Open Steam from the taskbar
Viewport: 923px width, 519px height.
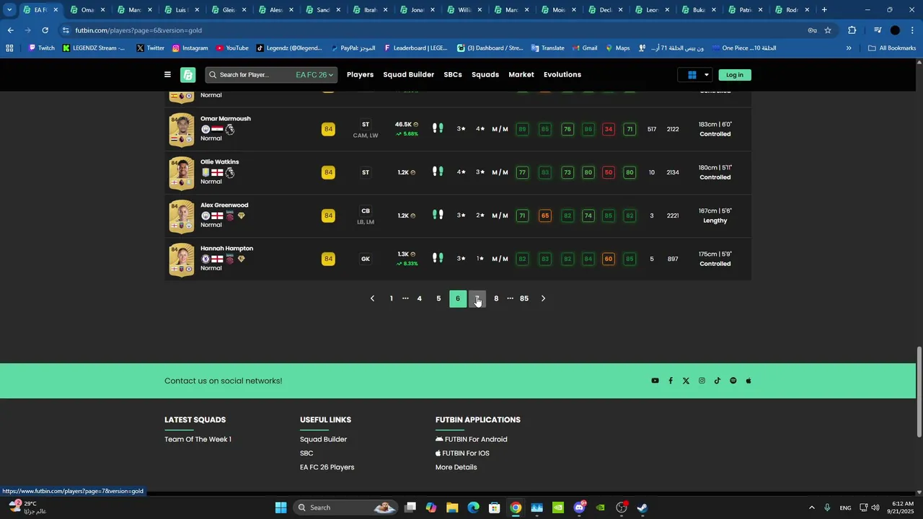click(x=642, y=507)
